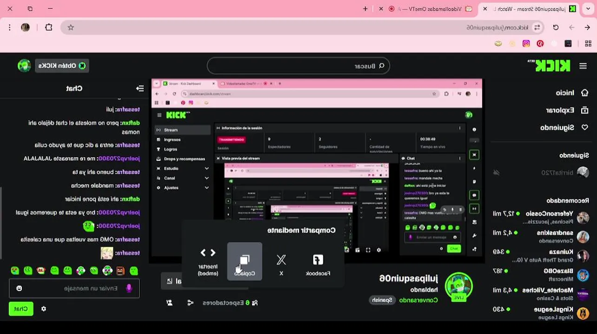Click the share icon below the stream
Screen dimensions: 597x334
pos(190,303)
